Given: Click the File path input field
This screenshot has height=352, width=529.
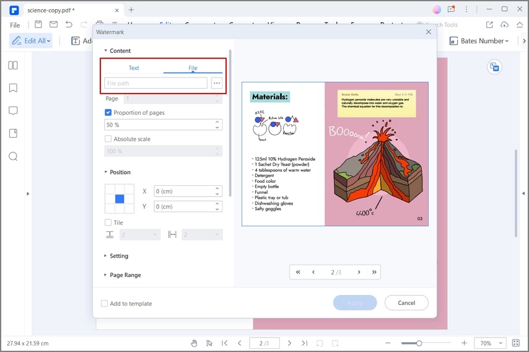Looking at the screenshot, I should [x=155, y=83].
